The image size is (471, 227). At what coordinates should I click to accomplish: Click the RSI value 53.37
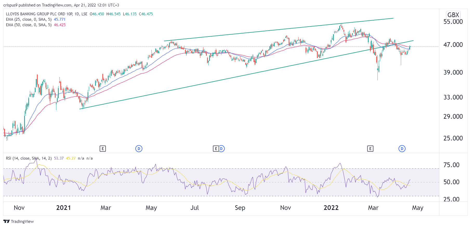(x=59, y=158)
